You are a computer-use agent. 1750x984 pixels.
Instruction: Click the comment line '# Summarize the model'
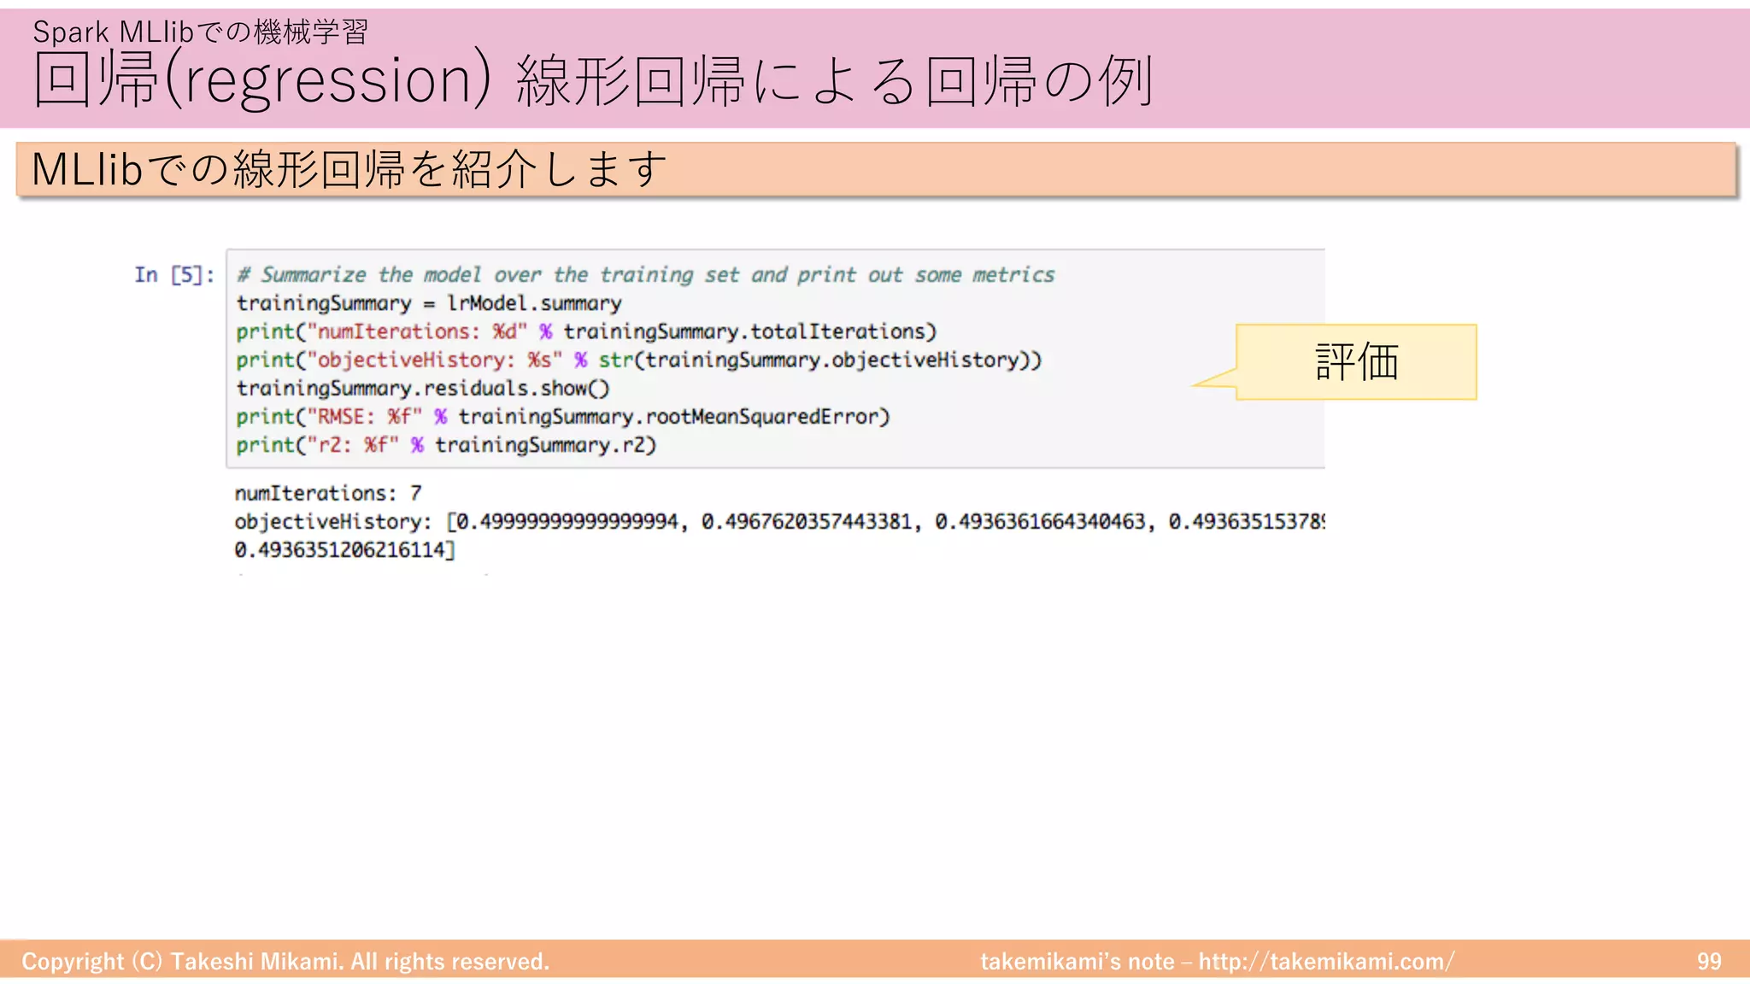[645, 274]
